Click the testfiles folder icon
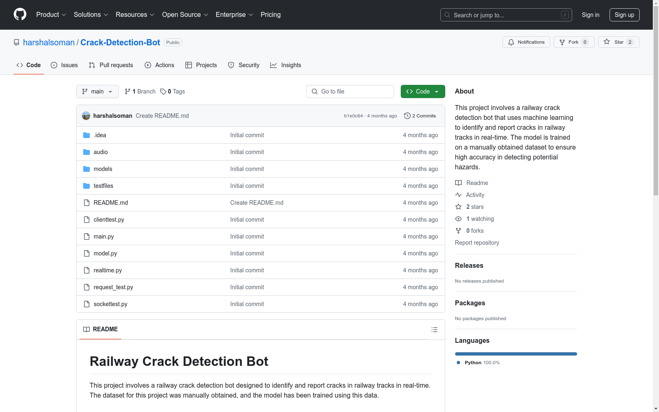 pos(86,186)
